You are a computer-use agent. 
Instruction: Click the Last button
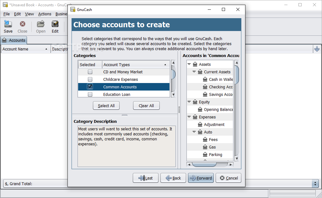click(x=146, y=178)
